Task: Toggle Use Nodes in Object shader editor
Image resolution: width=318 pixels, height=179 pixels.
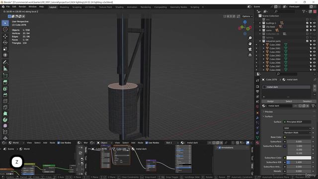Action: (x=147, y=143)
